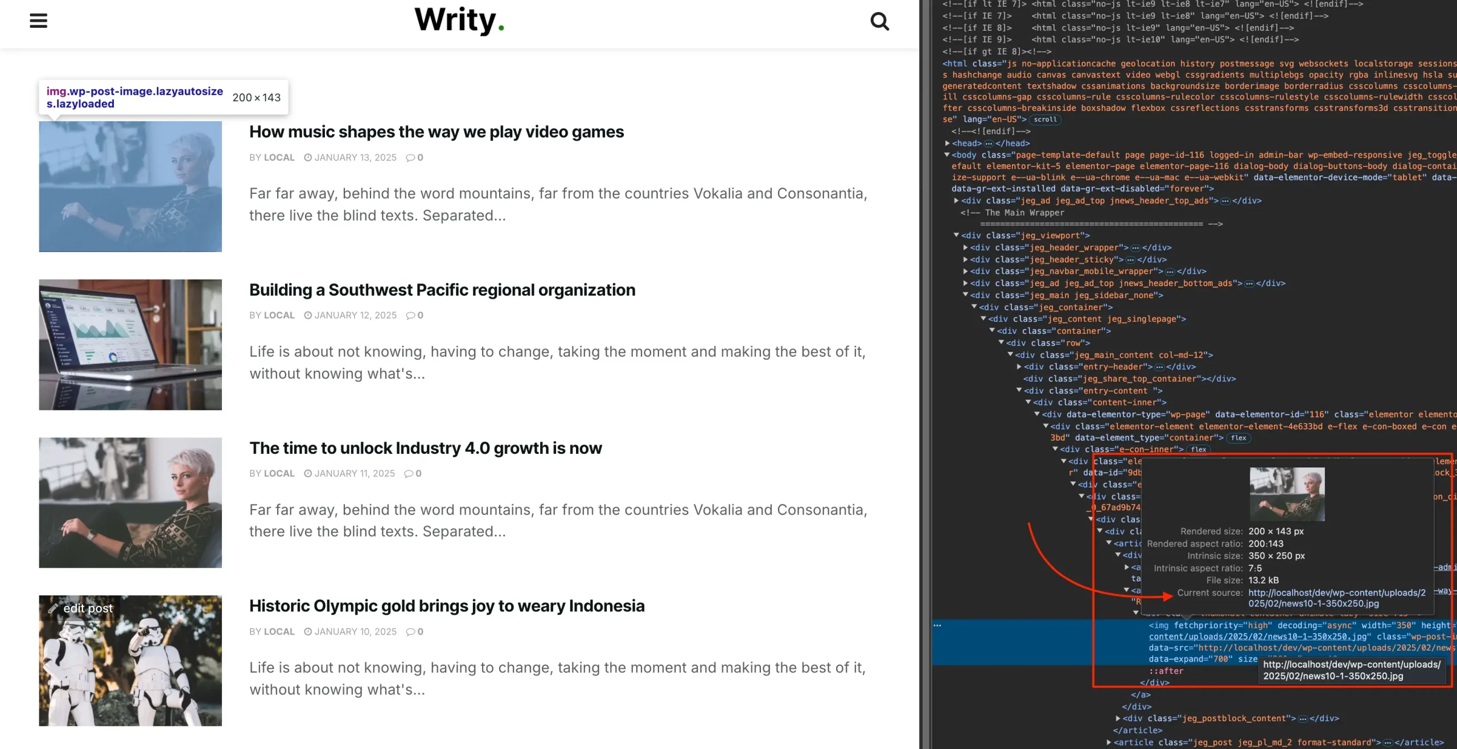The width and height of the screenshot is (1457, 749).
Task: Click comment icon under Olympic gold post
Action: tap(410, 632)
